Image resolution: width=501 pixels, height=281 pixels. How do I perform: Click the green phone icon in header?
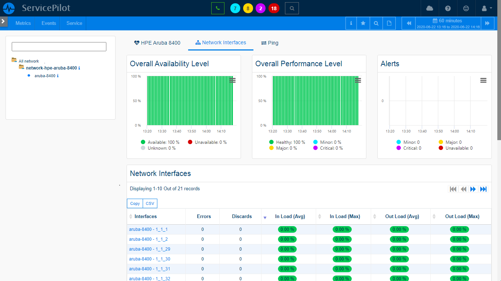217,8
